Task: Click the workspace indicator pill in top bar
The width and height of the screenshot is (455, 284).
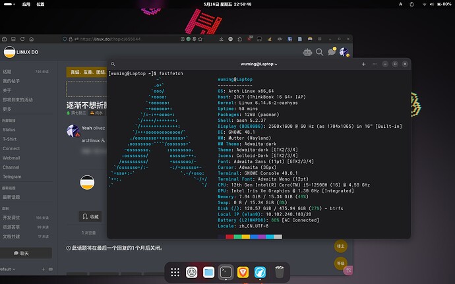Action: pyautogui.click(x=9, y=5)
